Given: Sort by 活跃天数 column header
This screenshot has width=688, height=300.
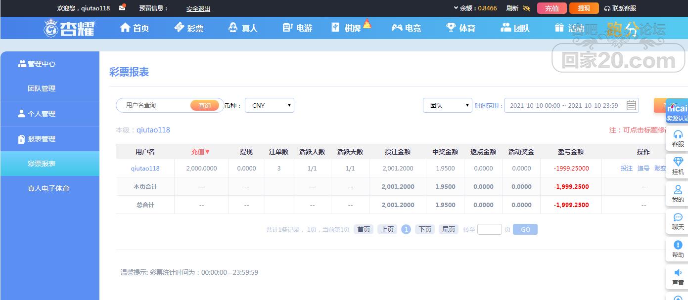Looking at the screenshot, I should [x=350, y=152].
